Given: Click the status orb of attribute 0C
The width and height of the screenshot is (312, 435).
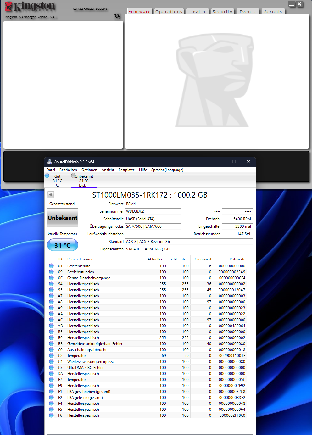Looking at the screenshot, I should coord(51,278).
